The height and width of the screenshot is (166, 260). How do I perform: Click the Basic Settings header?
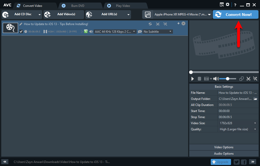click(x=224, y=87)
